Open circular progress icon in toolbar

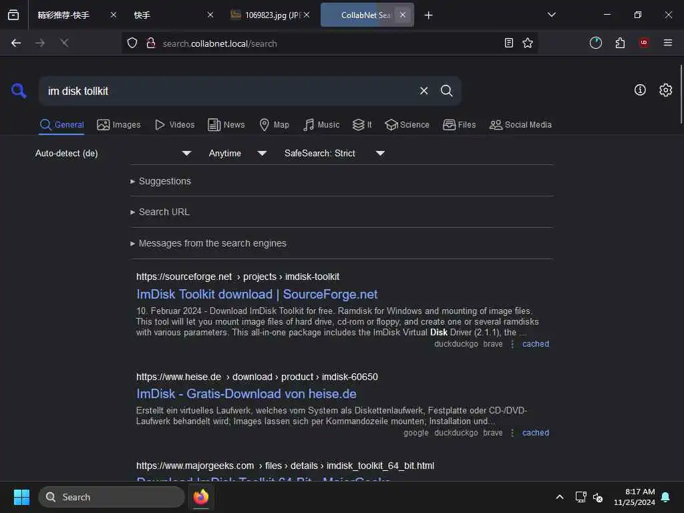[595, 43]
